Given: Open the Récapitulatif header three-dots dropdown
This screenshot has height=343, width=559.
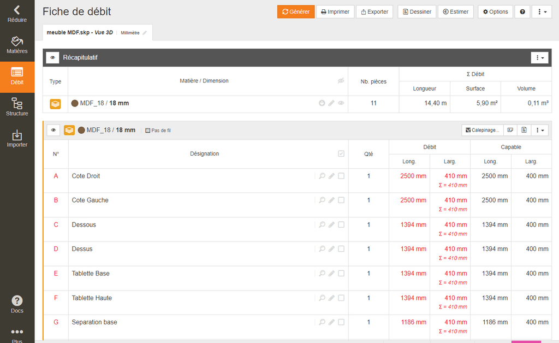Looking at the screenshot, I should pos(539,57).
